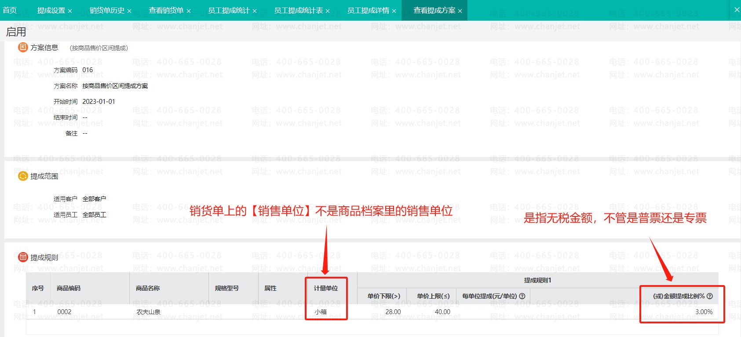The image size is (741, 337).
Task: Click the 启用 button
Action: (x=16, y=32)
